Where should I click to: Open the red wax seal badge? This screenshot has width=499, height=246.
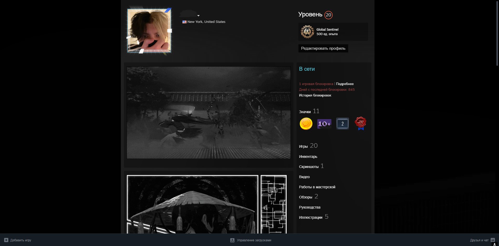(x=360, y=124)
